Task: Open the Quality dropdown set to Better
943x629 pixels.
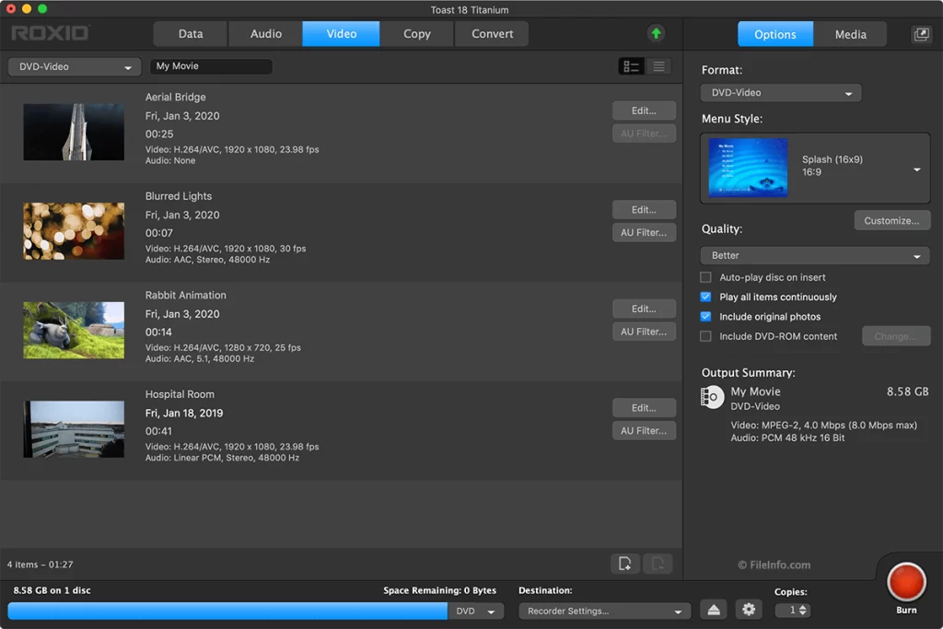Action: pos(815,255)
